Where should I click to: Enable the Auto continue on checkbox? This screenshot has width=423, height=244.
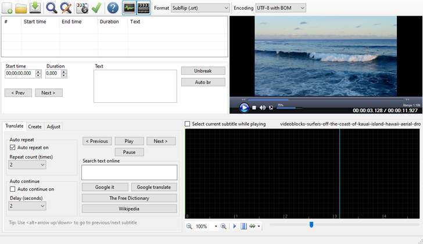(13, 189)
